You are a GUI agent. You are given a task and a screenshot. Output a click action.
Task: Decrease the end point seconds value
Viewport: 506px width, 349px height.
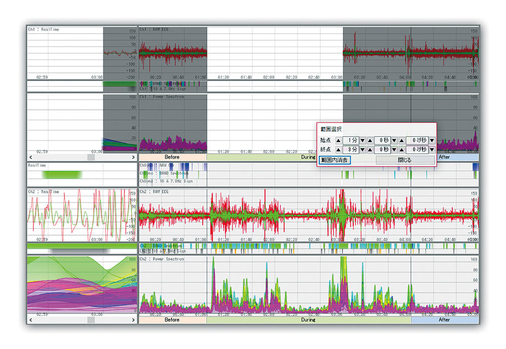395,150
